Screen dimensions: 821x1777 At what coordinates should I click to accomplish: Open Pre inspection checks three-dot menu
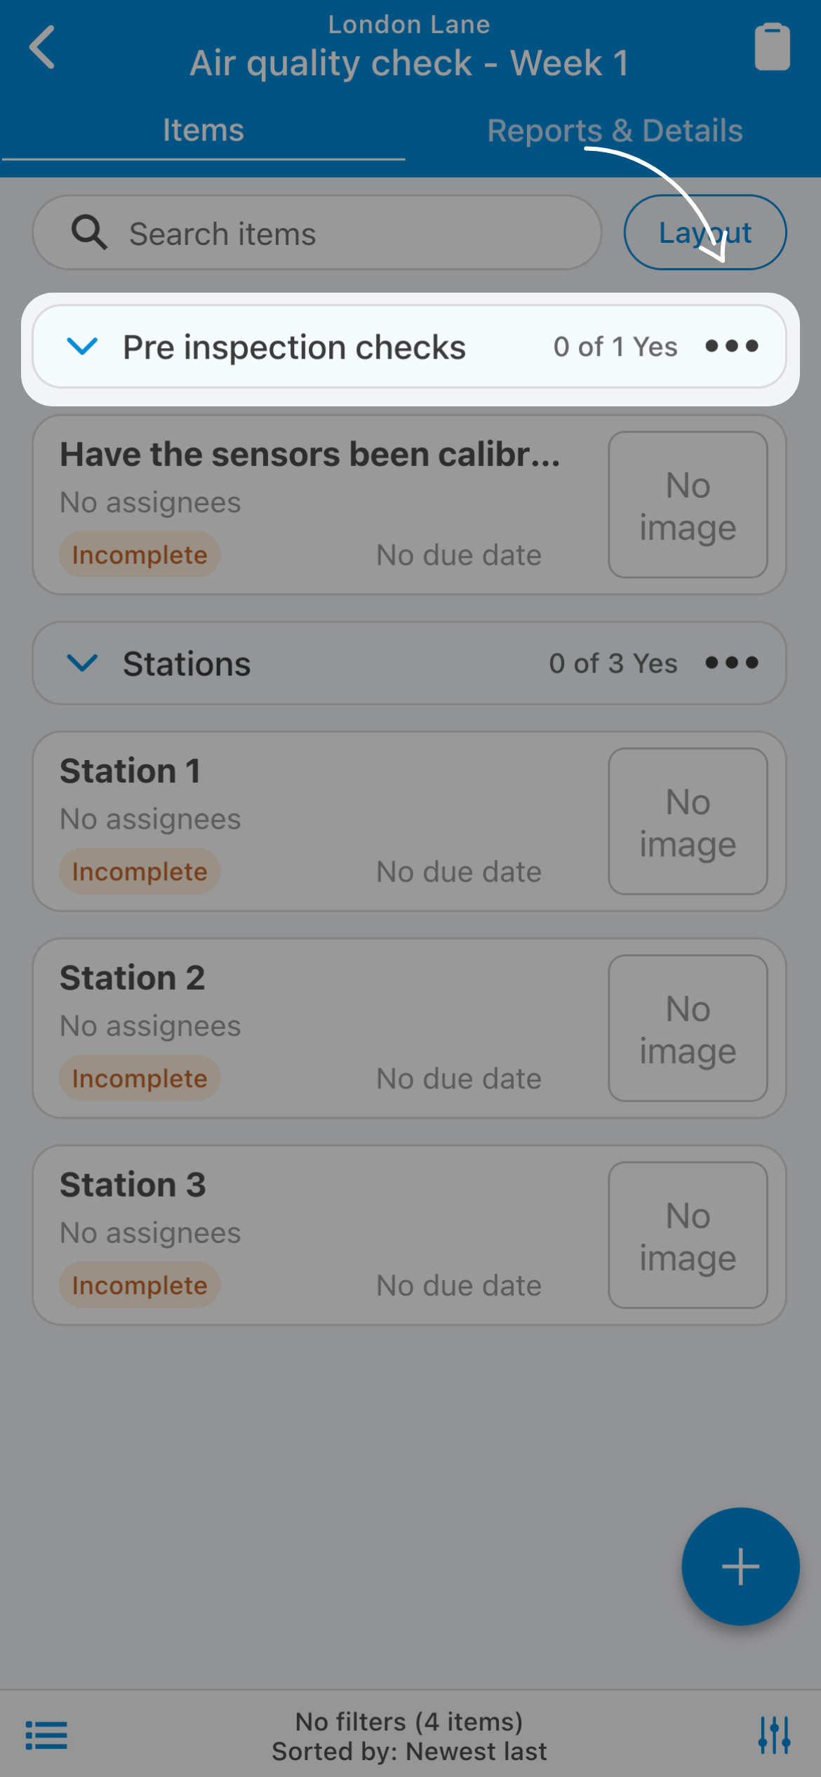[732, 346]
